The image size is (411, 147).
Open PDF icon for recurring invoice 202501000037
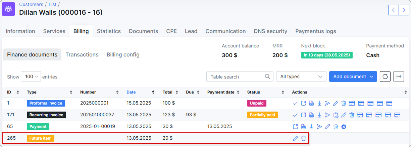311,115
